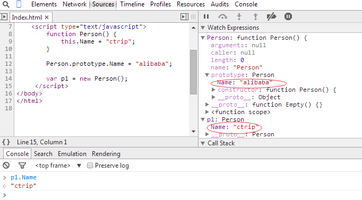
Task: Clear console log icon
Action: coord(6,166)
